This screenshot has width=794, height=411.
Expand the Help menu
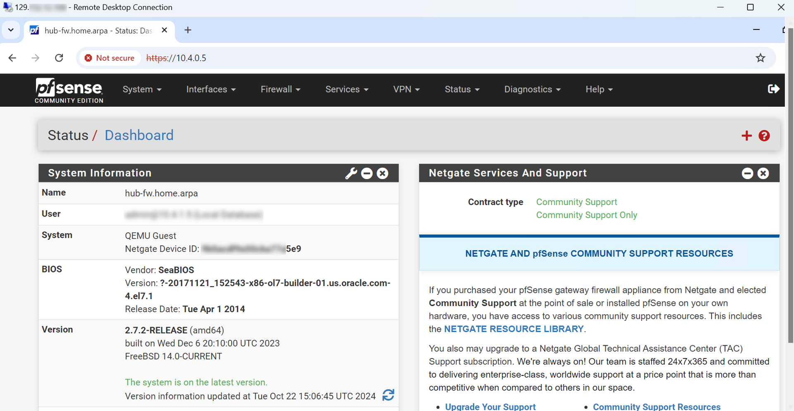point(599,89)
